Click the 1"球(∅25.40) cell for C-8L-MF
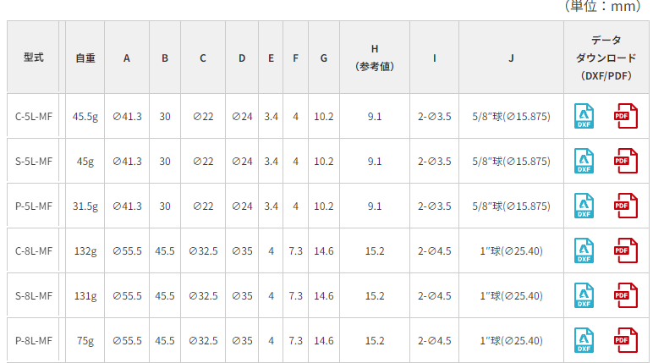653x363 pixels. (511, 251)
